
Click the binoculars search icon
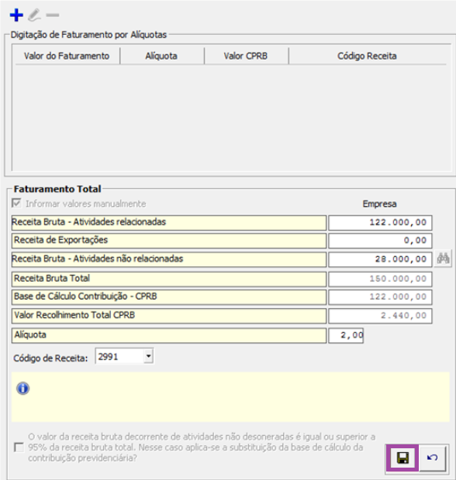click(443, 259)
